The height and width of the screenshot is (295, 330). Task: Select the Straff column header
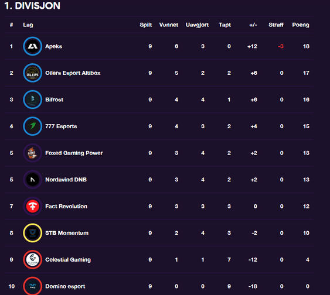point(276,25)
